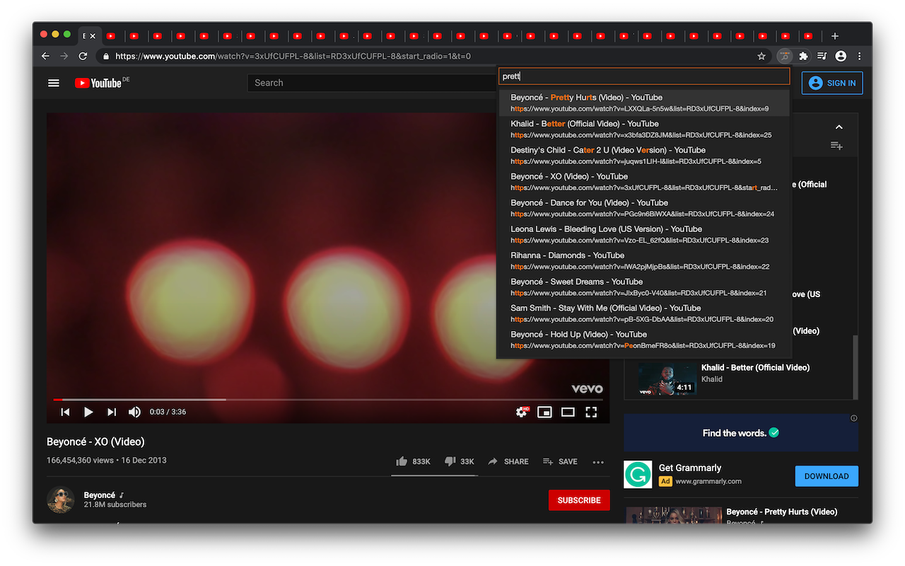Click the SIGN IN button
This screenshot has width=905, height=566.
tap(832, 83)
